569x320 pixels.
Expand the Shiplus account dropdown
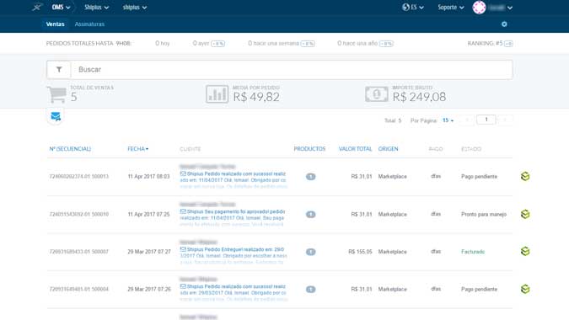(97, 8)
